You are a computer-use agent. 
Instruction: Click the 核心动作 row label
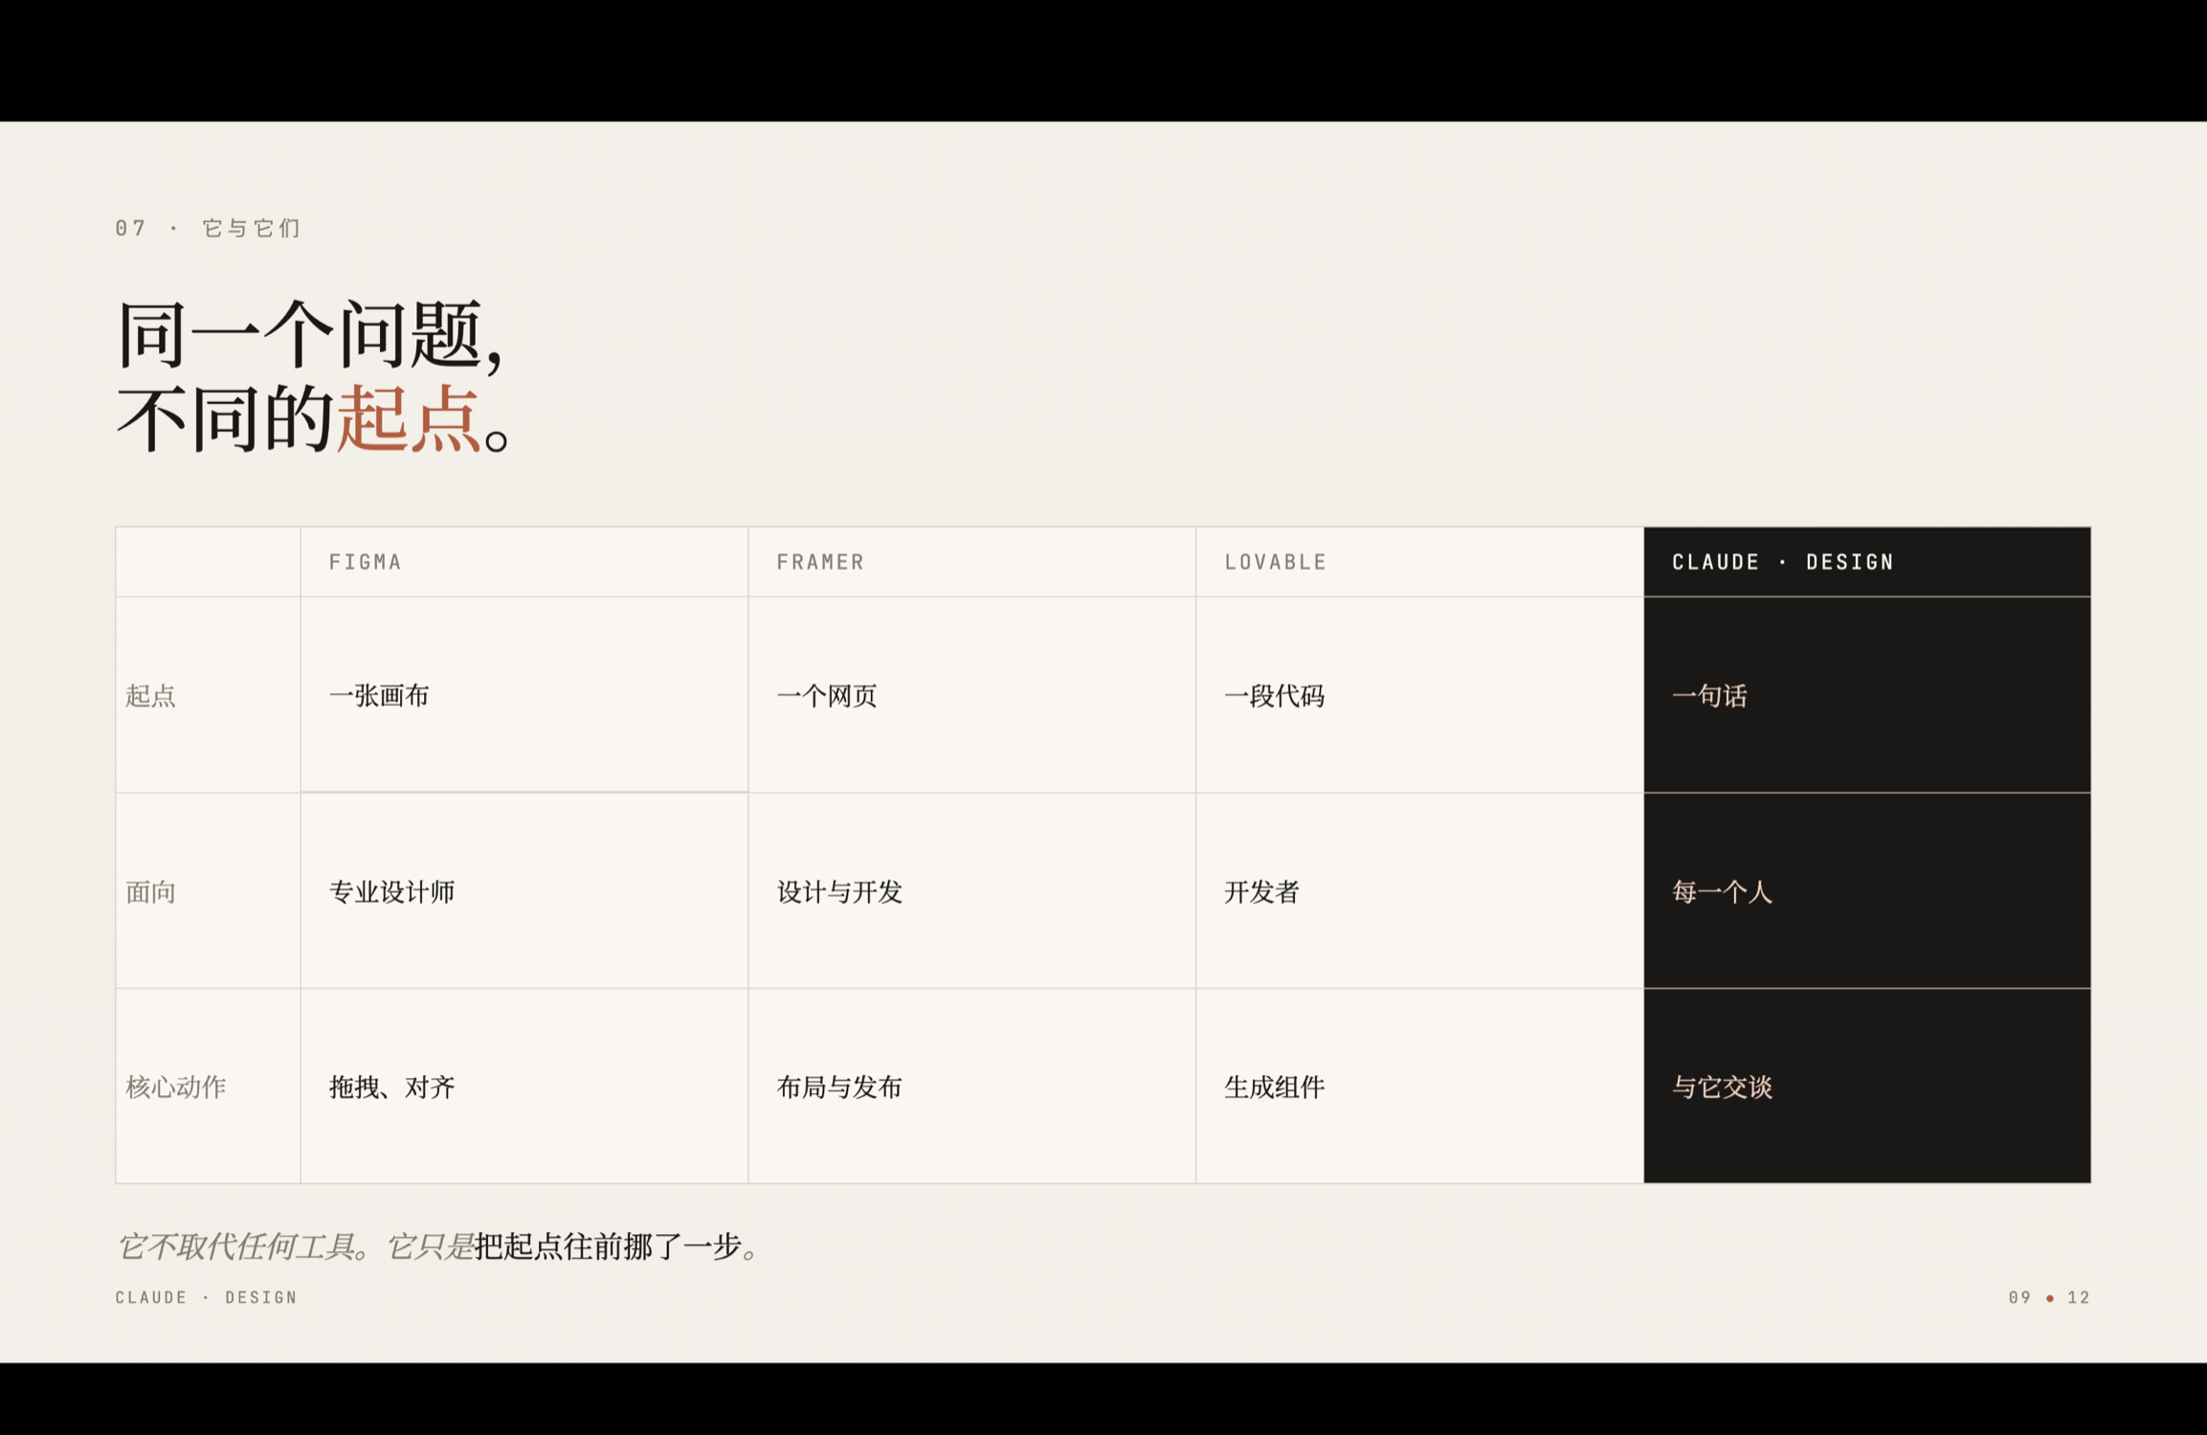[x=175, y=1087]
